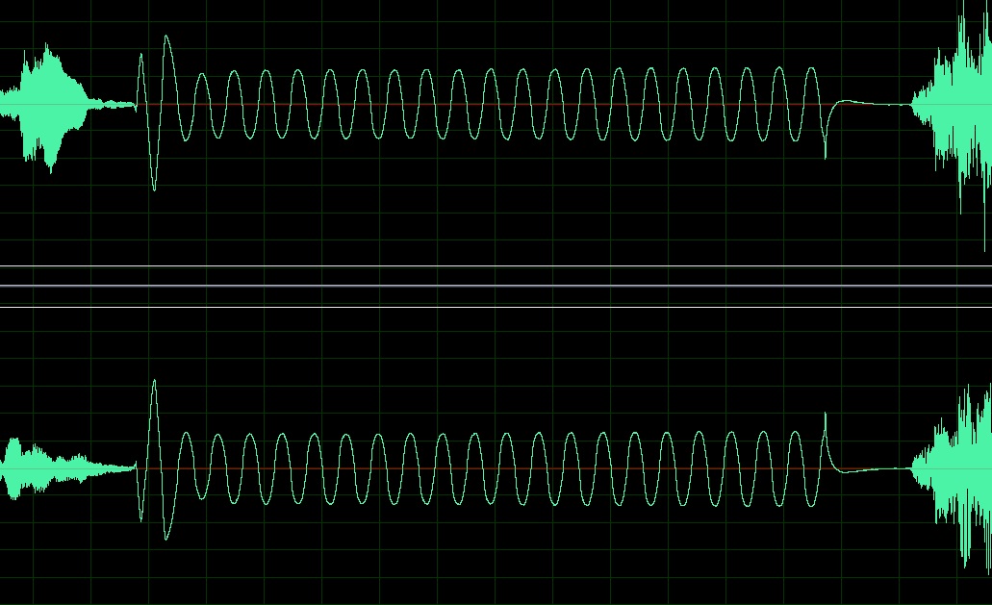Click the last full sine peak in the top channel
The height and width of the screenshot is (605, 992).
coord(811,70)
